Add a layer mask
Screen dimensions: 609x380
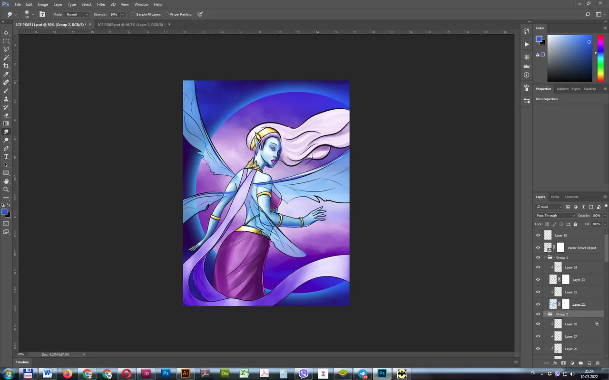click(563, 363)
